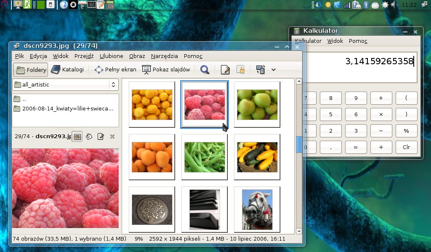Click the thumbnail list scroll-down arrow

(299, 231)
